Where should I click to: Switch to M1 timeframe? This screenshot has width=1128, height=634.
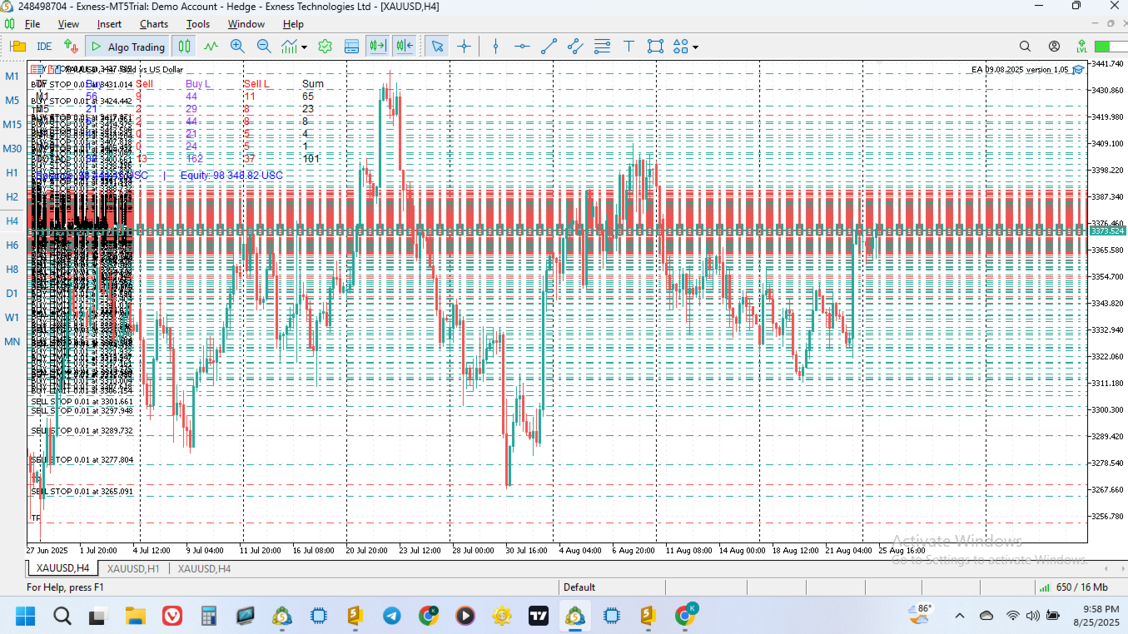(x=12, y=77)
